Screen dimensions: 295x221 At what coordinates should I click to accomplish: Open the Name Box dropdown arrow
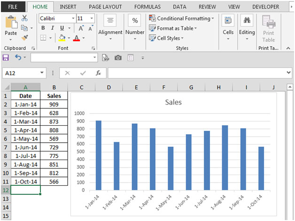tap(42, 73)
